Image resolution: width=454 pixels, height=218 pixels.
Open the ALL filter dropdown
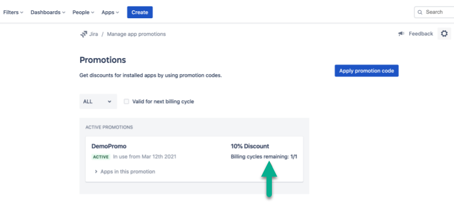click(x=97, y=101)
